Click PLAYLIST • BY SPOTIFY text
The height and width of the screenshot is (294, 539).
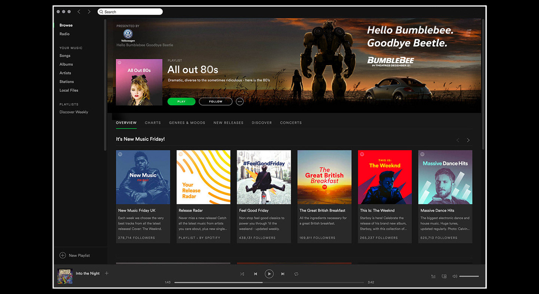coord(200,238)
